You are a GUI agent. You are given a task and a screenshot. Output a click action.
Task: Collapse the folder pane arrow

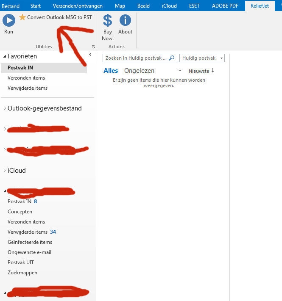point(90,55)
